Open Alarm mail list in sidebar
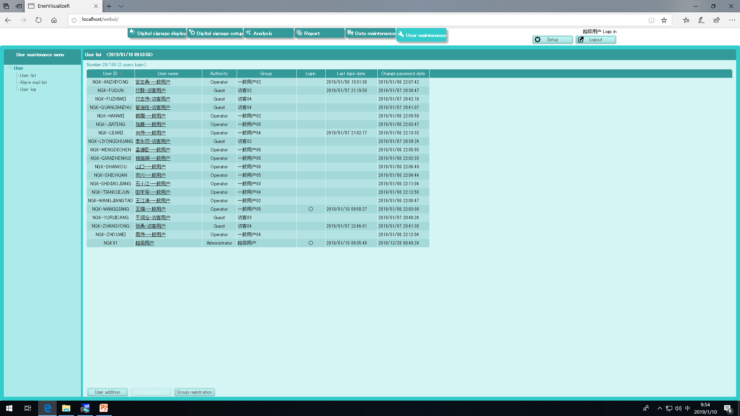 coord(33,82)
